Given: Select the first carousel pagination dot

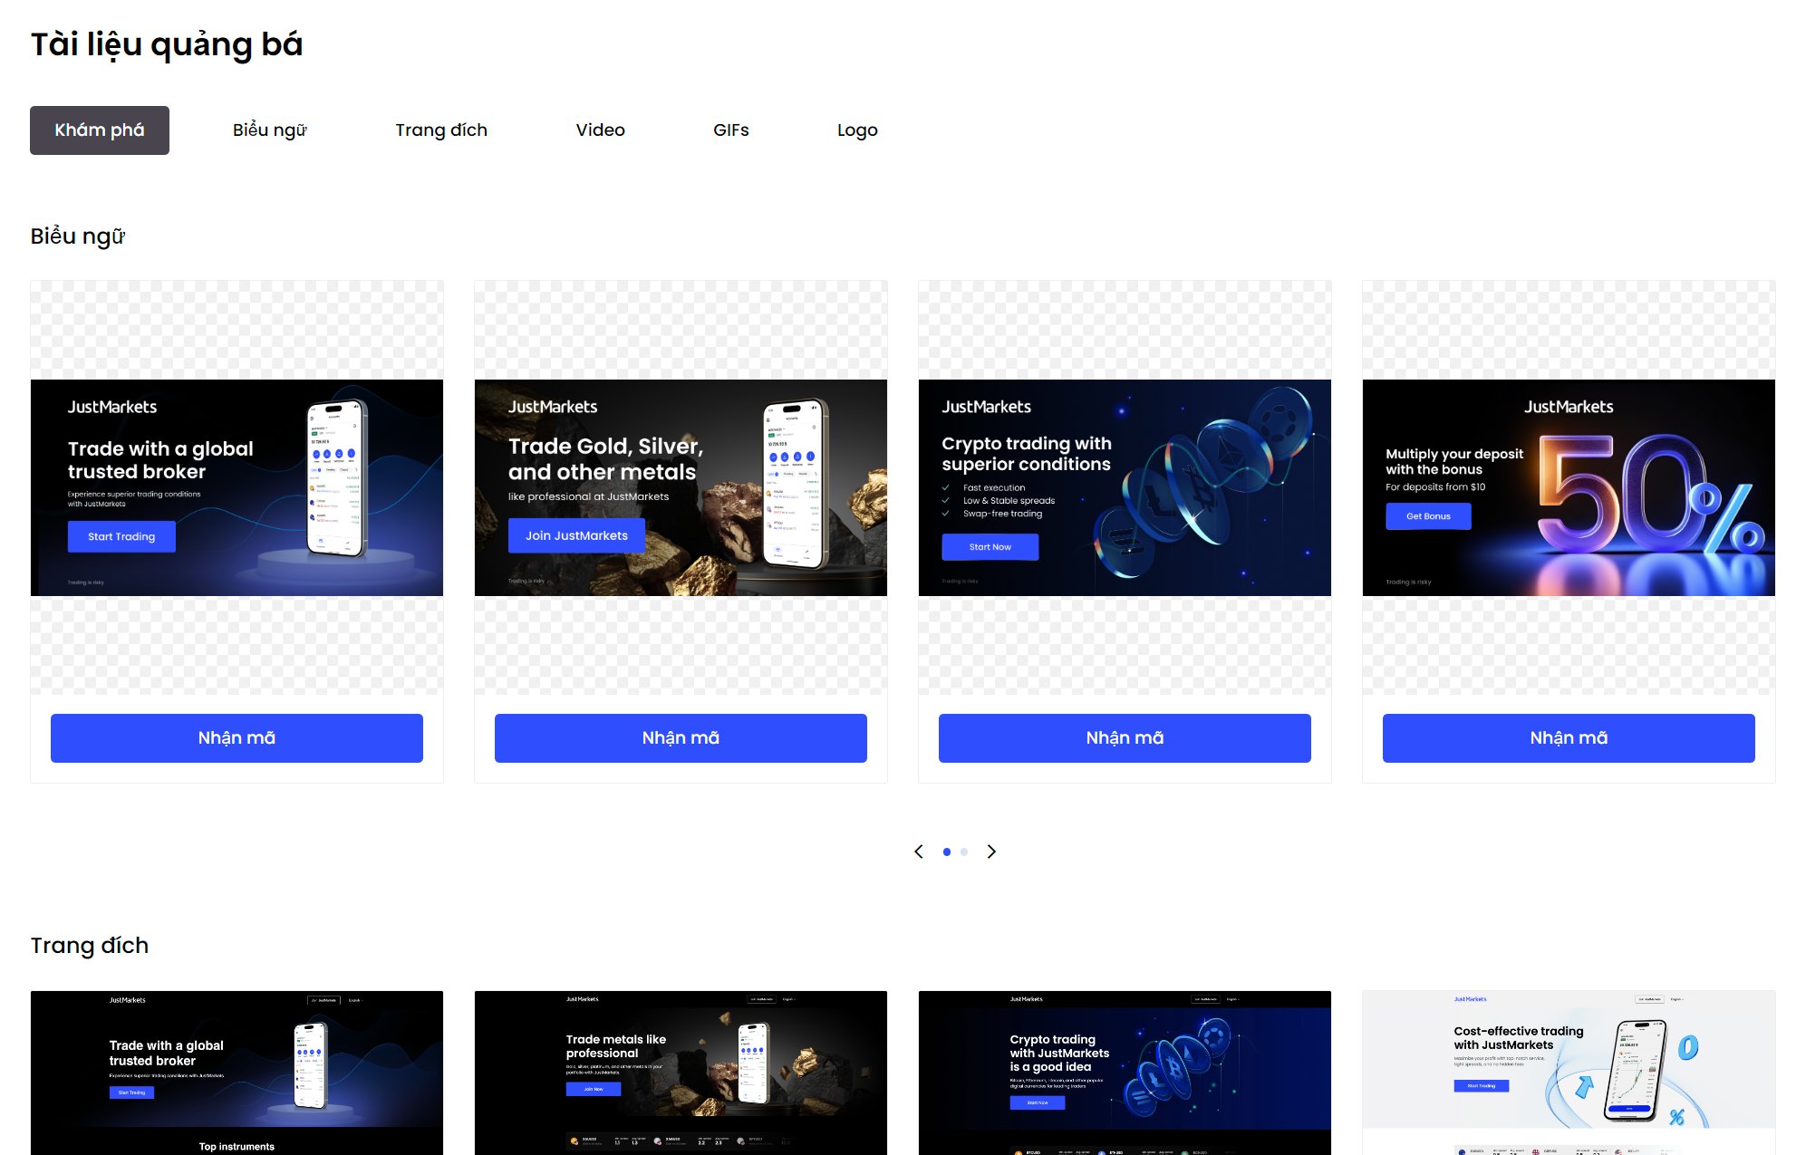Looking at the screenshot, I should [947, 852].
